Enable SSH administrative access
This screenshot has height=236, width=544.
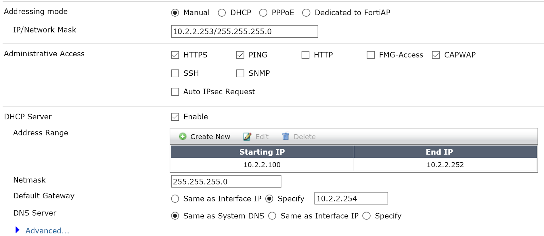point(175,73)
